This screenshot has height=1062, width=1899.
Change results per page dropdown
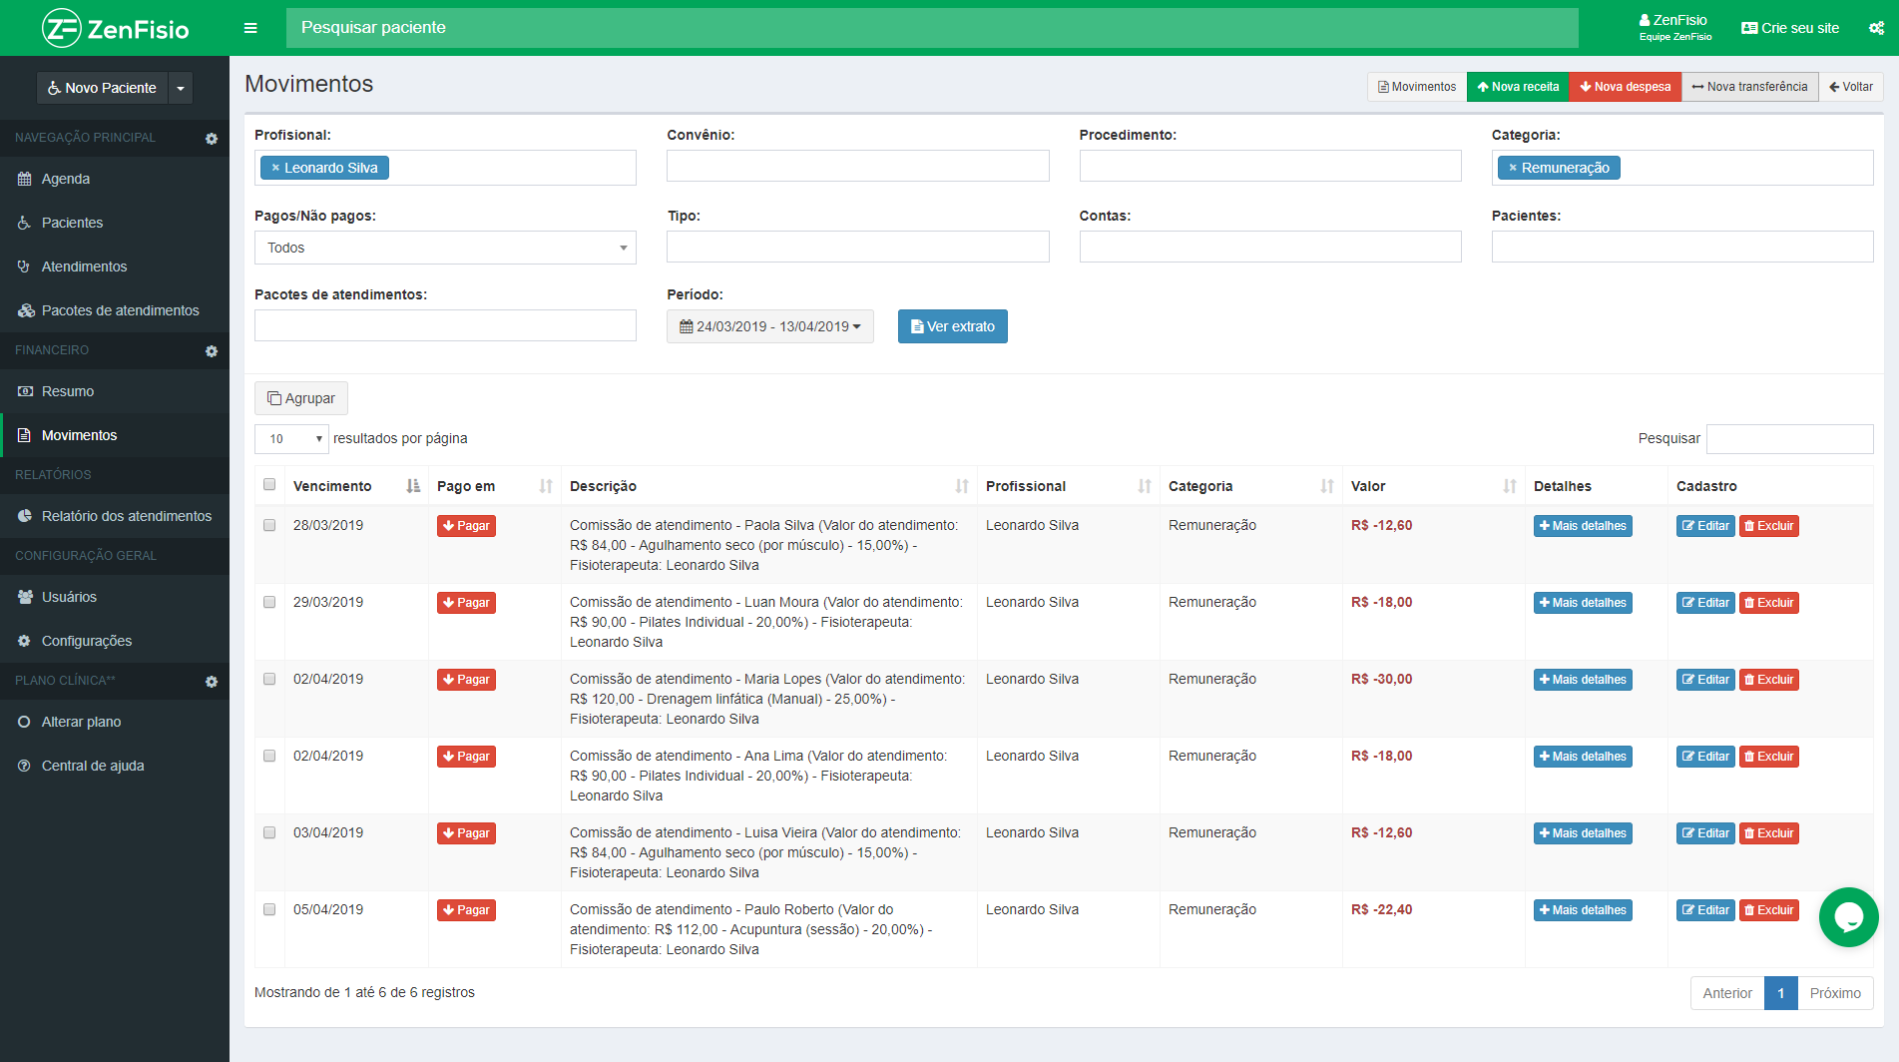[x=291, y=439]
